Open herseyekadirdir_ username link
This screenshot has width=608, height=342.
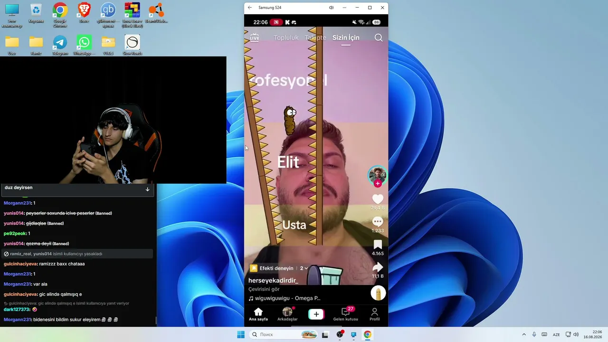[x=273, y=280]
